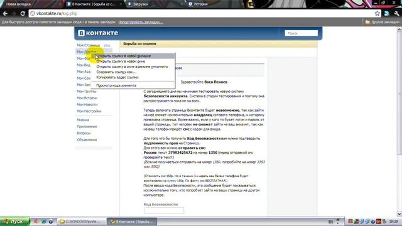Focus the 'Поиск' search field in header
The height and width of the screenshot is (226, 402).
coord(301,33)
